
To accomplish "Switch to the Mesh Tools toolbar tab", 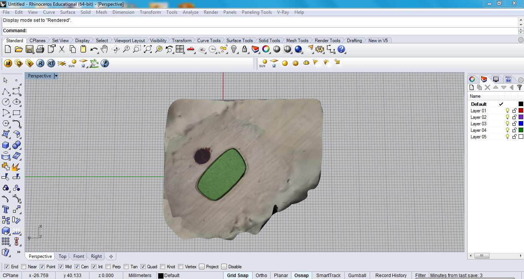I will pyautogui.click(x=297, y=41).
